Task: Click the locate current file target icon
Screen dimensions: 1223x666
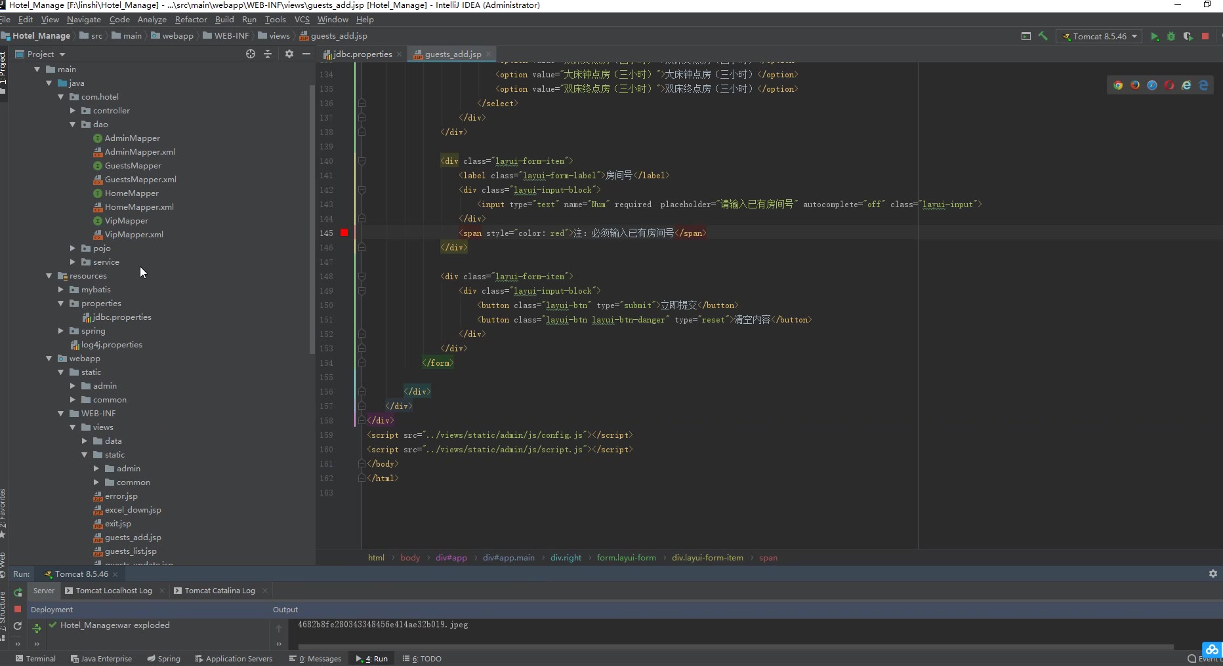Action: click(251, 54)
